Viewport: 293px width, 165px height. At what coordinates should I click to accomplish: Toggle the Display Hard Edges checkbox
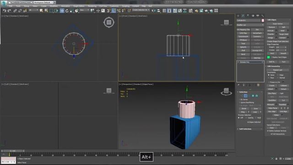click(x=271, y=57)
